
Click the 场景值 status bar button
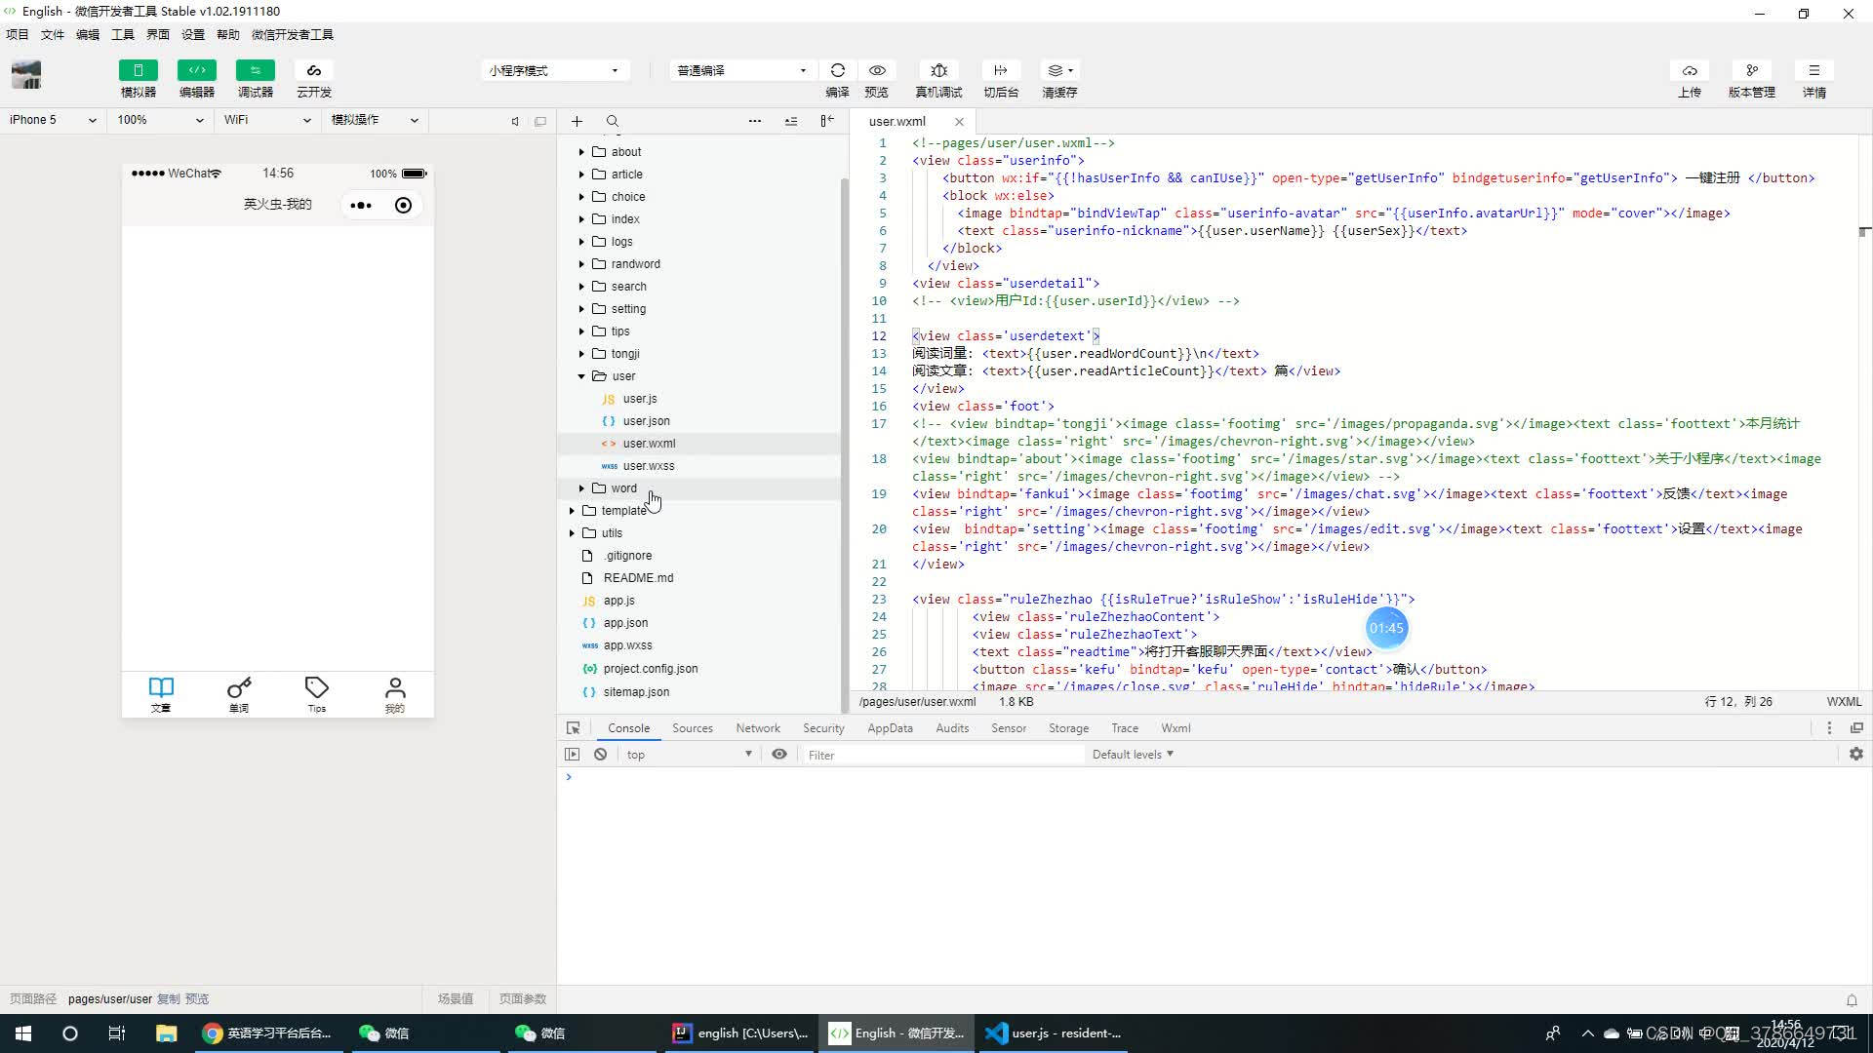(456, 999)
